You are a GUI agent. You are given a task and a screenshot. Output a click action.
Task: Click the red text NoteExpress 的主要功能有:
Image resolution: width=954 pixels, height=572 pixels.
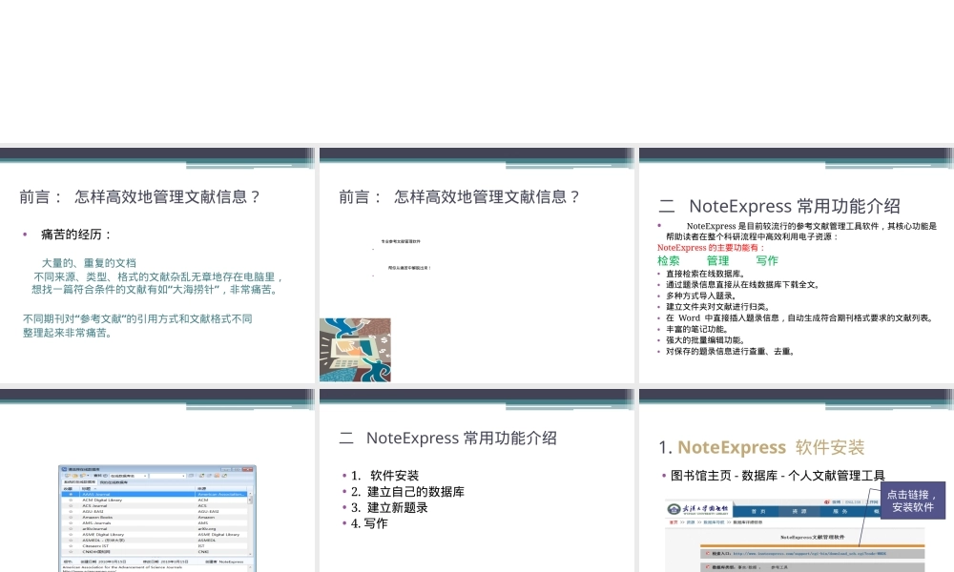(x=711, y=248)
